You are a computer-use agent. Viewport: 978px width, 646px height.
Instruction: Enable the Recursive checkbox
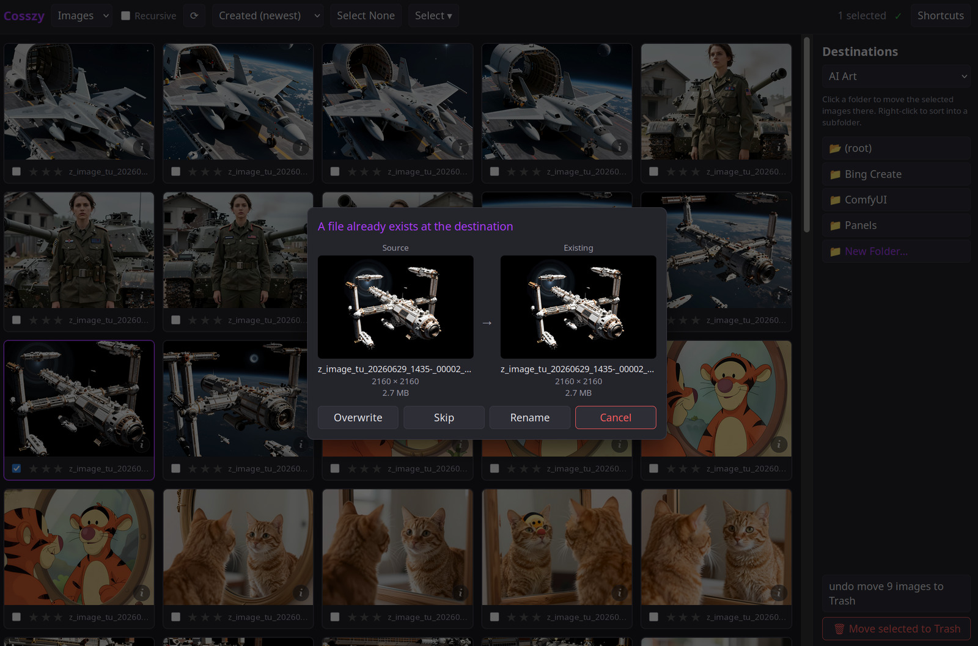click(x=125, y=16)
